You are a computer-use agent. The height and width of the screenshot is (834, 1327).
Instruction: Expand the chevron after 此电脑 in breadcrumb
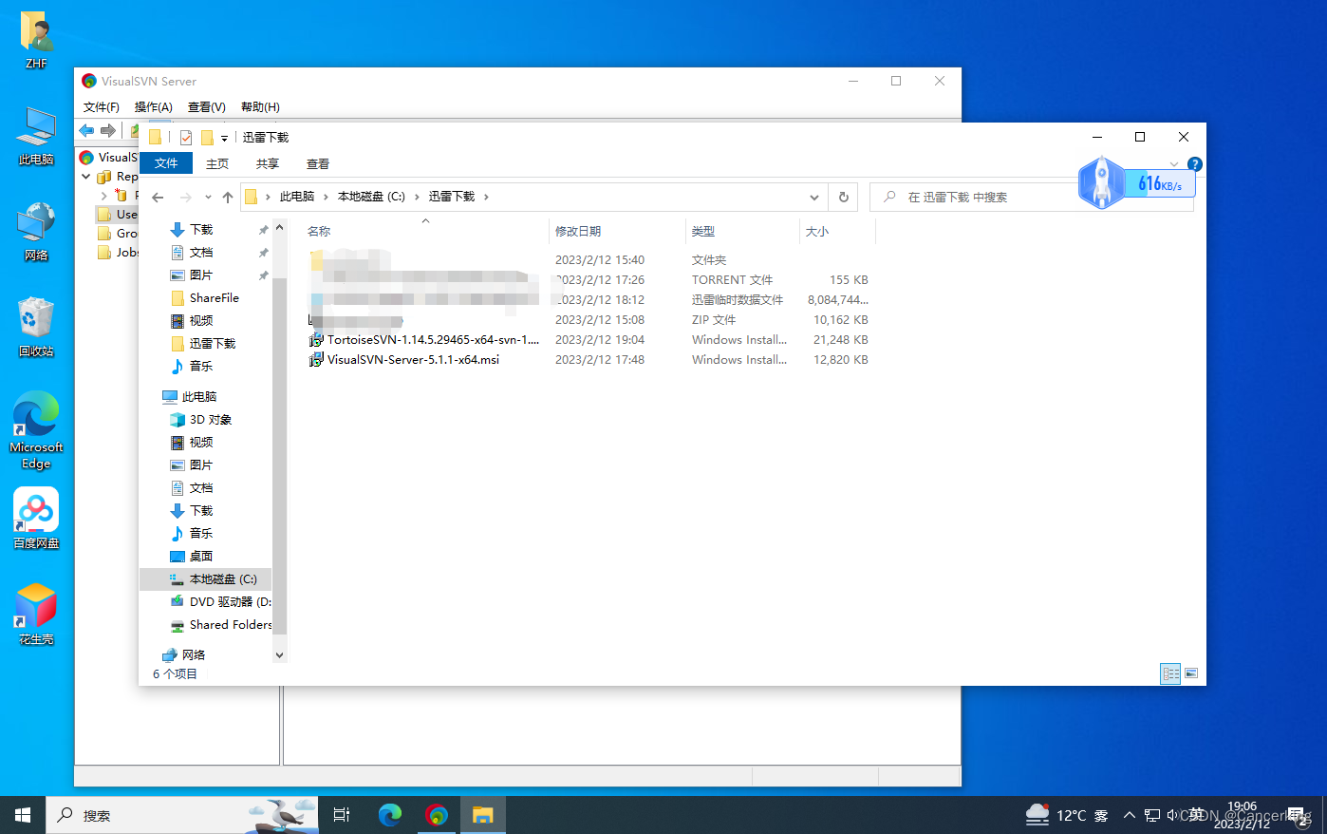point(327,197)
